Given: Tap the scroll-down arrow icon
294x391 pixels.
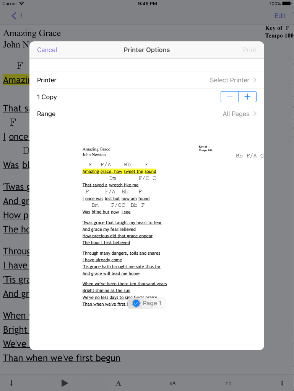Looking at the screenshot, I should pos(11,383).
